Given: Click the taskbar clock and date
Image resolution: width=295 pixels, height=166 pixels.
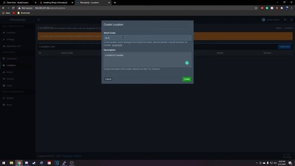Looking at the screenshot, I should click(x=282, y=163).
